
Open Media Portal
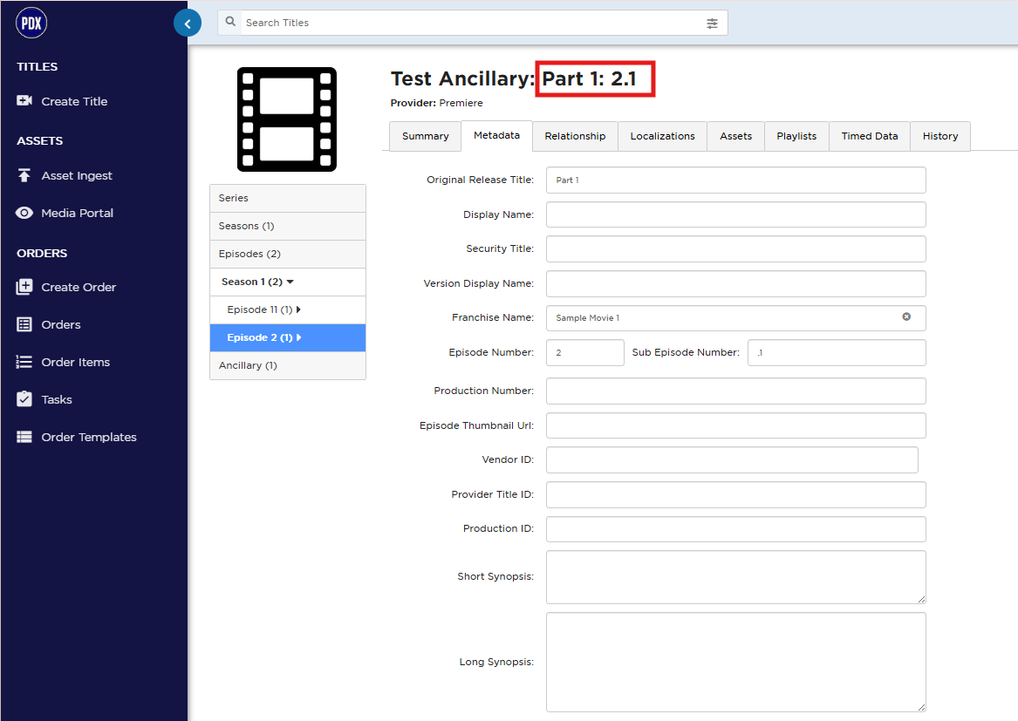click(x=78, y=213)
